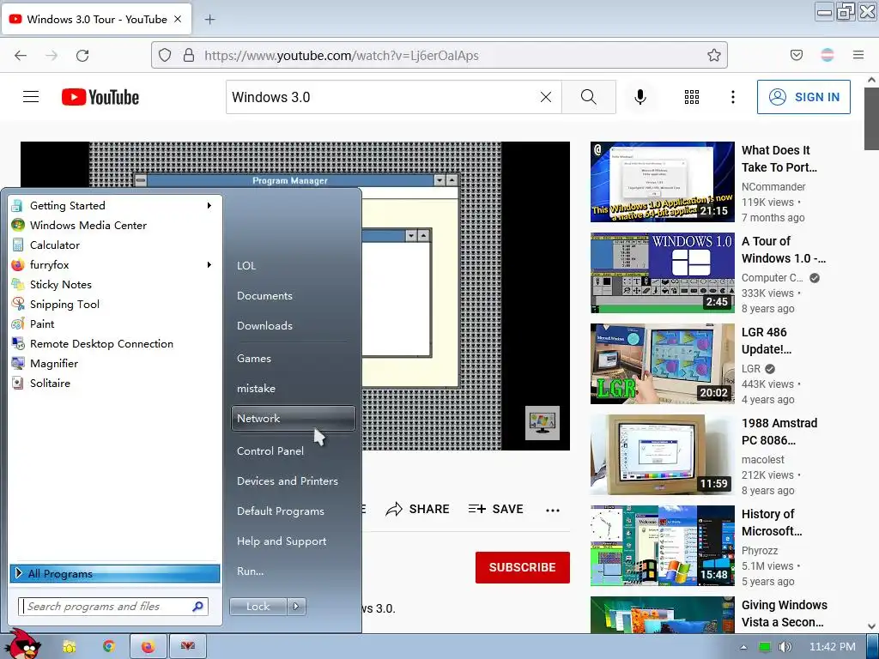
Task: Click Search programs and files box
Action: pos(113,607)
